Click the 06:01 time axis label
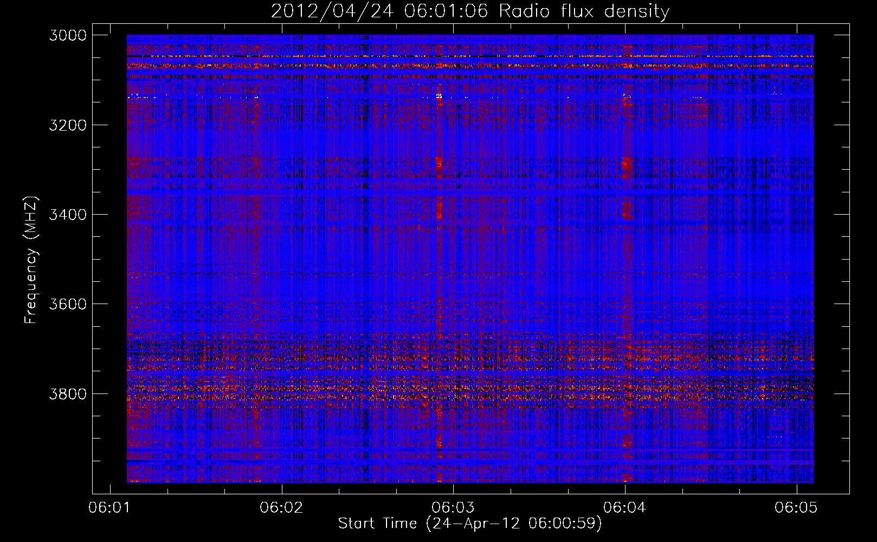This screenshot has width=877, height=542. [x=110, y=507]
